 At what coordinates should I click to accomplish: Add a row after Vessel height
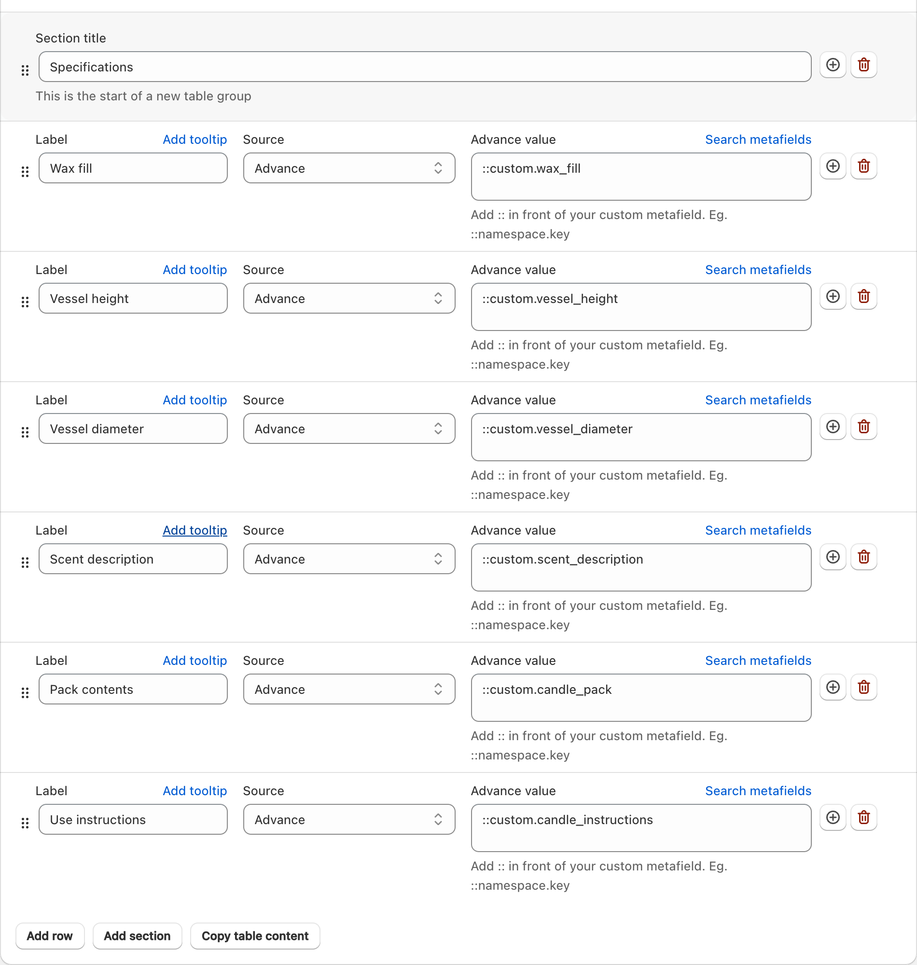pos(833,297)
